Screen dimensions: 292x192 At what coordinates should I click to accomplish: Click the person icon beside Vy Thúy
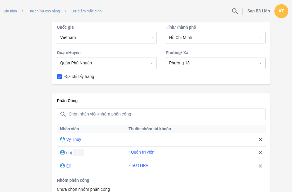point(62,139)
